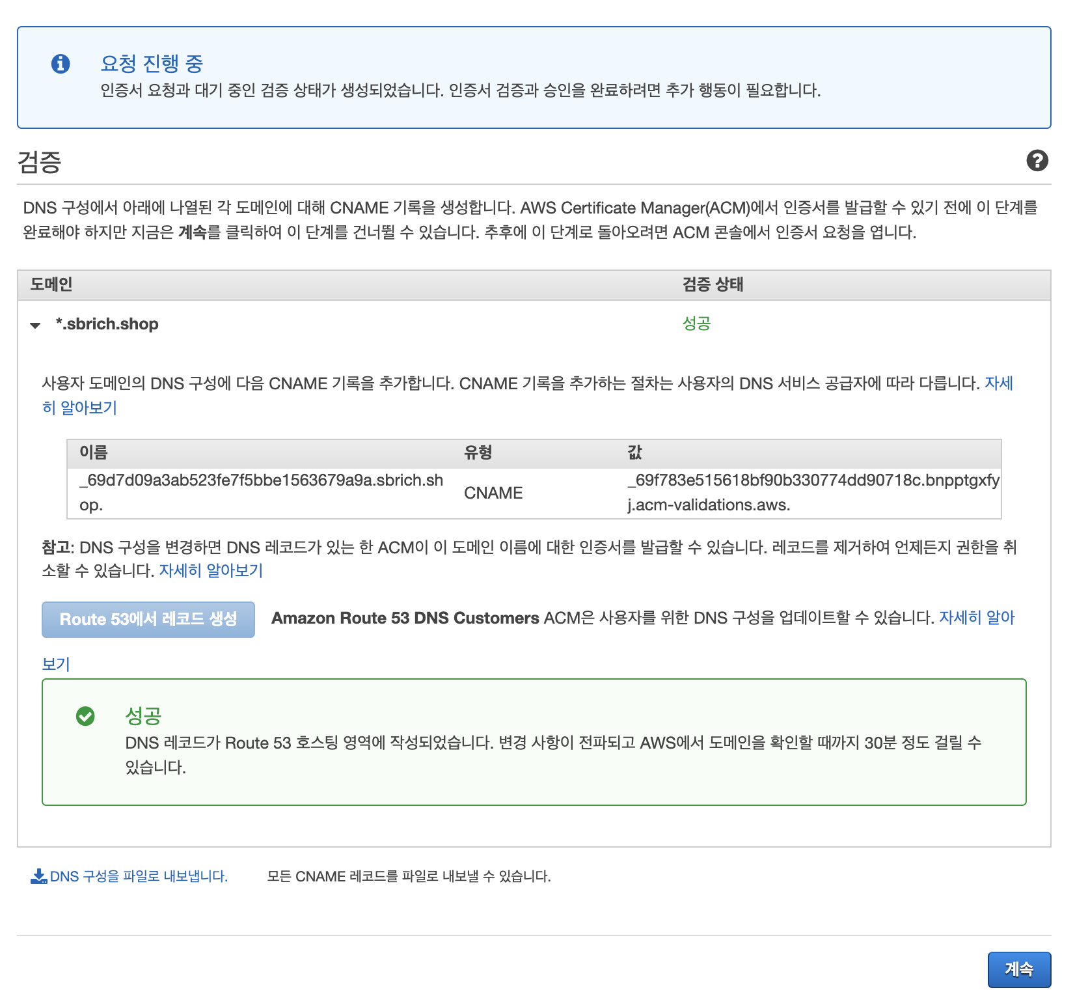Screen dimensions: 1075x996
Task: Click the 요청 진행 중 banner title
Action: pos(152,63)
